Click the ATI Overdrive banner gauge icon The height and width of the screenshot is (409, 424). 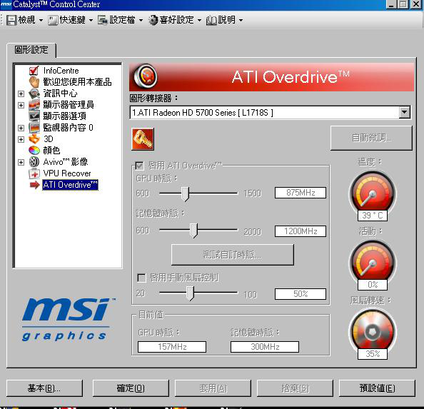tap(145, 76)
